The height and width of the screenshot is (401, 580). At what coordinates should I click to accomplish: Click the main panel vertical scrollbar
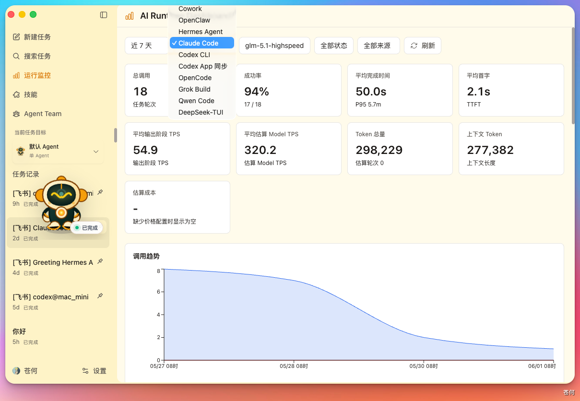coord(572,76)
